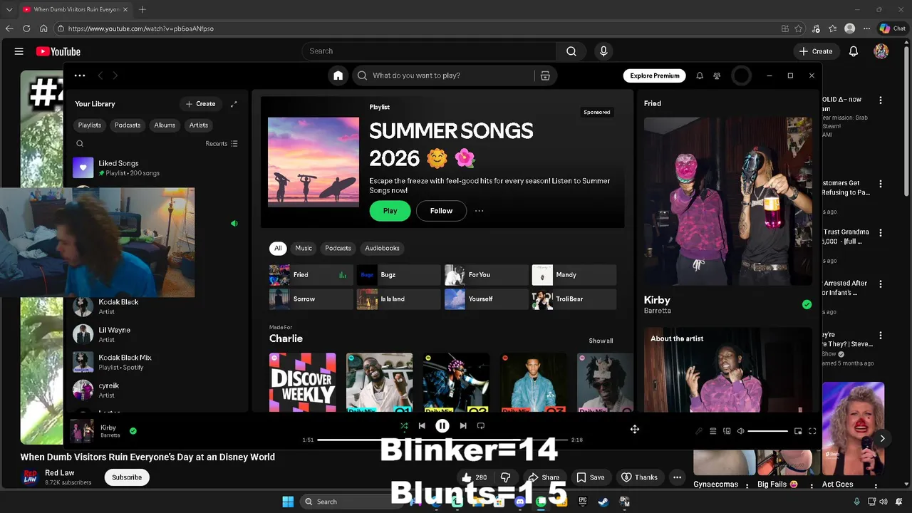Go to Spotify Home with the house icon

(x=338, y=76)
